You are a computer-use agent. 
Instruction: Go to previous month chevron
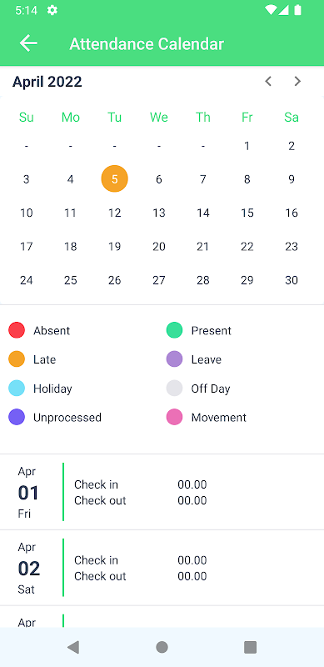pos(268,81)
